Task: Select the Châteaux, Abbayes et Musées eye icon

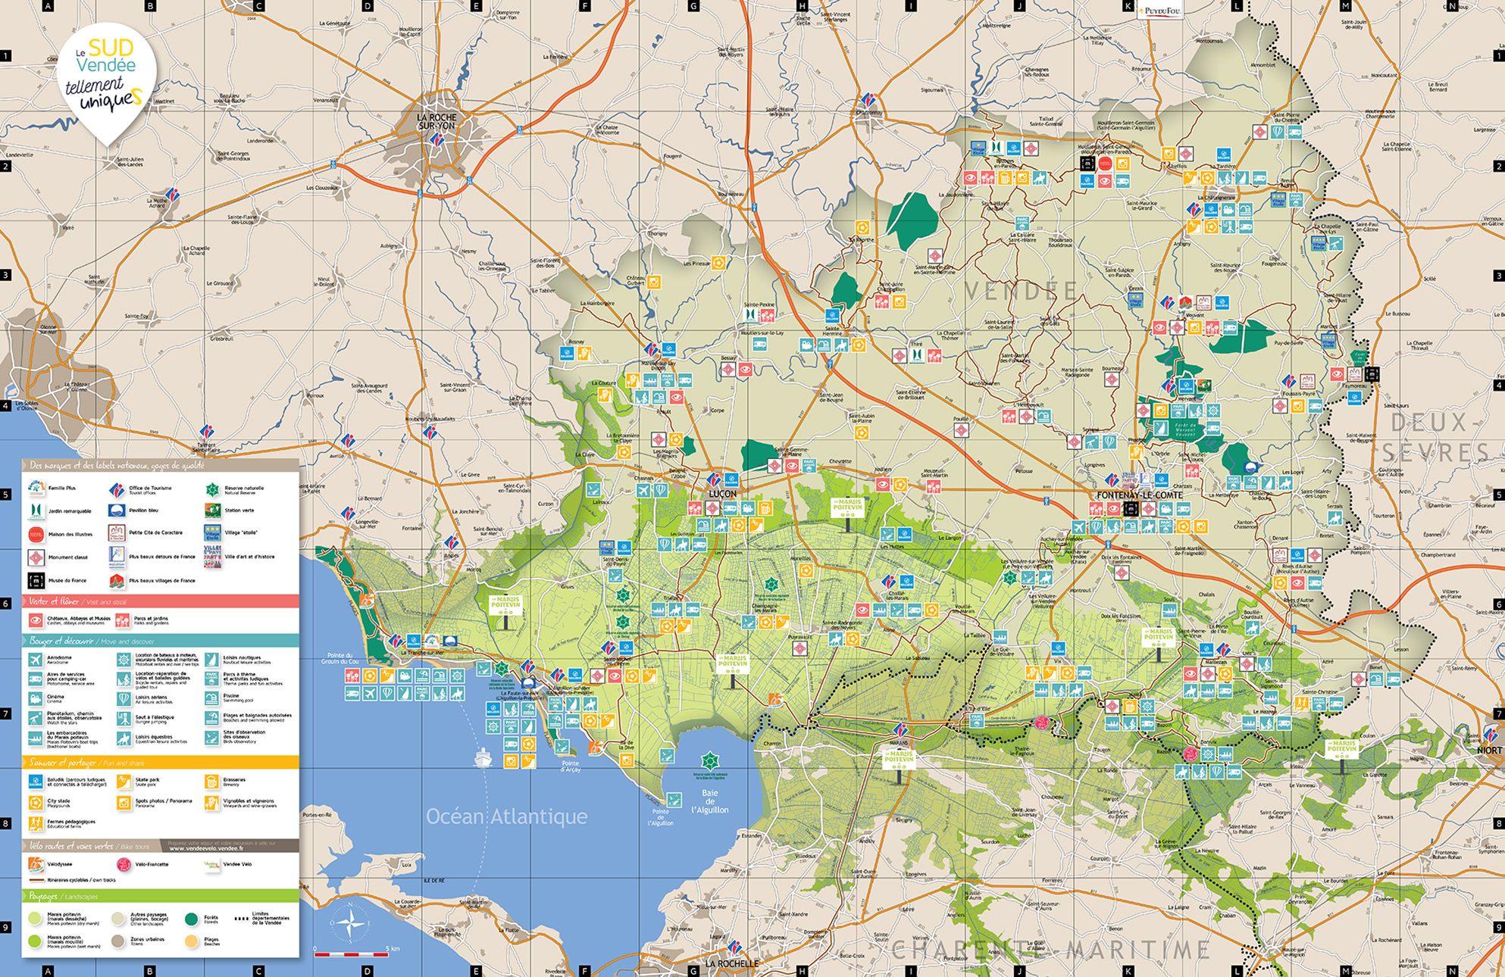Action: [x=36, y=620]
